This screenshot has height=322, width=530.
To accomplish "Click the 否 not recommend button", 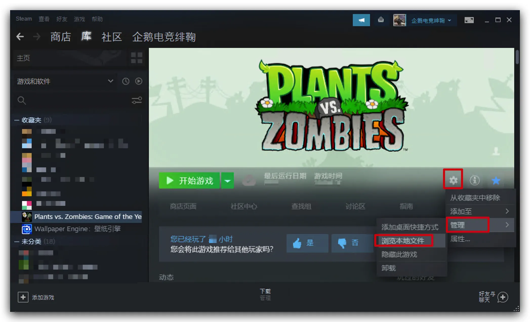I will (352, 243).
